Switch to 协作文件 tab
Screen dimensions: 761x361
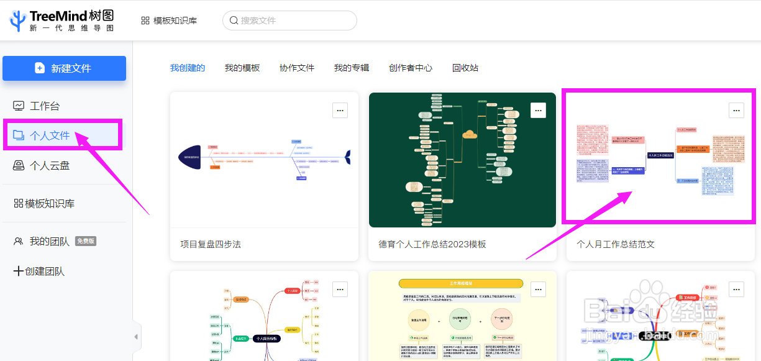point(297,68)
